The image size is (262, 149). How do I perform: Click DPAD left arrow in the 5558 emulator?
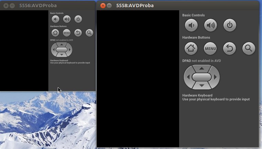[x=188, y=77]
